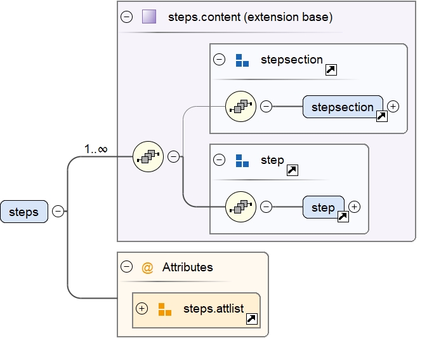This screenshot has width=434, height=338.
Task: Follow the arrow link on step element box
Action: tap(343, 217)
